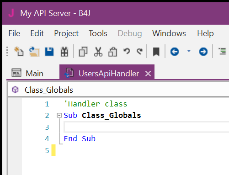Screen dimensions: 229x175
Task: Toggle bookmark with the bookmark icon
Action: (156, 52)
